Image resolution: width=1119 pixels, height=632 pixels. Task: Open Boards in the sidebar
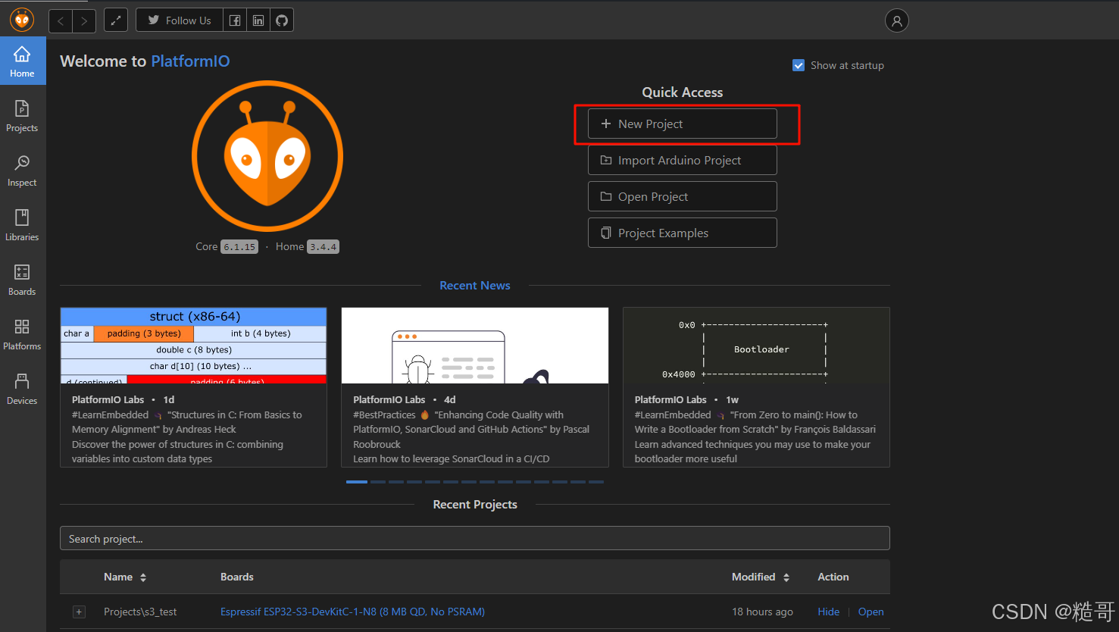pyautogui.click(x=22, y=280)
